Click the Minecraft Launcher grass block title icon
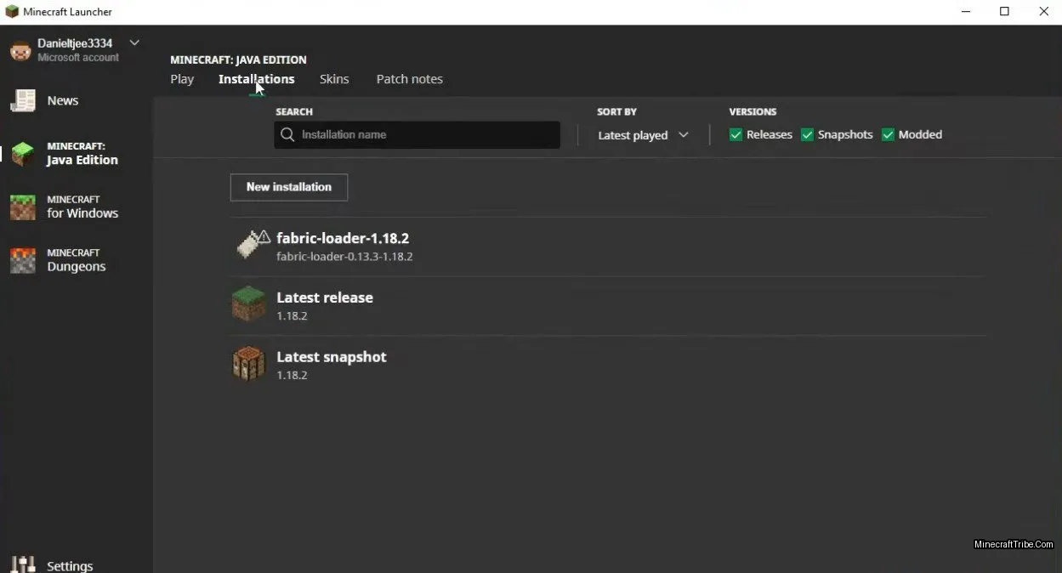 [12, 12]
